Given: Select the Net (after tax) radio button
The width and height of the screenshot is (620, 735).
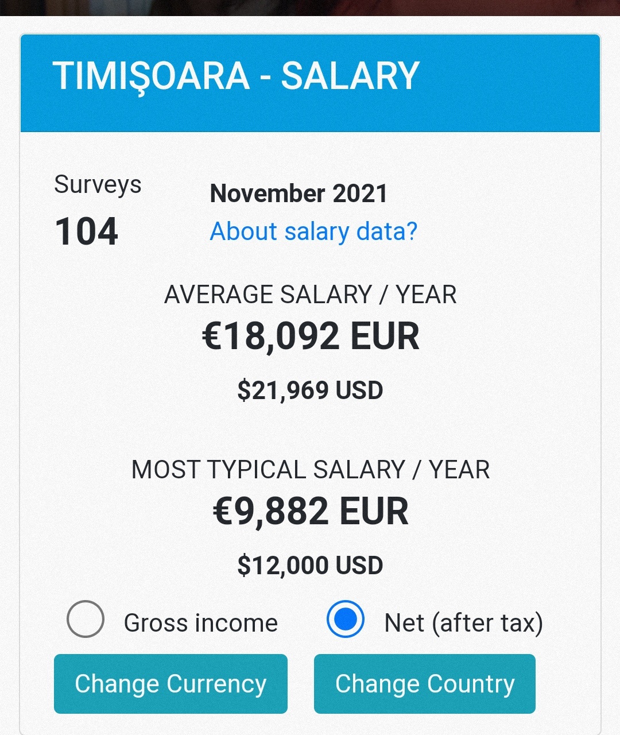Looking at the screenshot, I should 345,619.
